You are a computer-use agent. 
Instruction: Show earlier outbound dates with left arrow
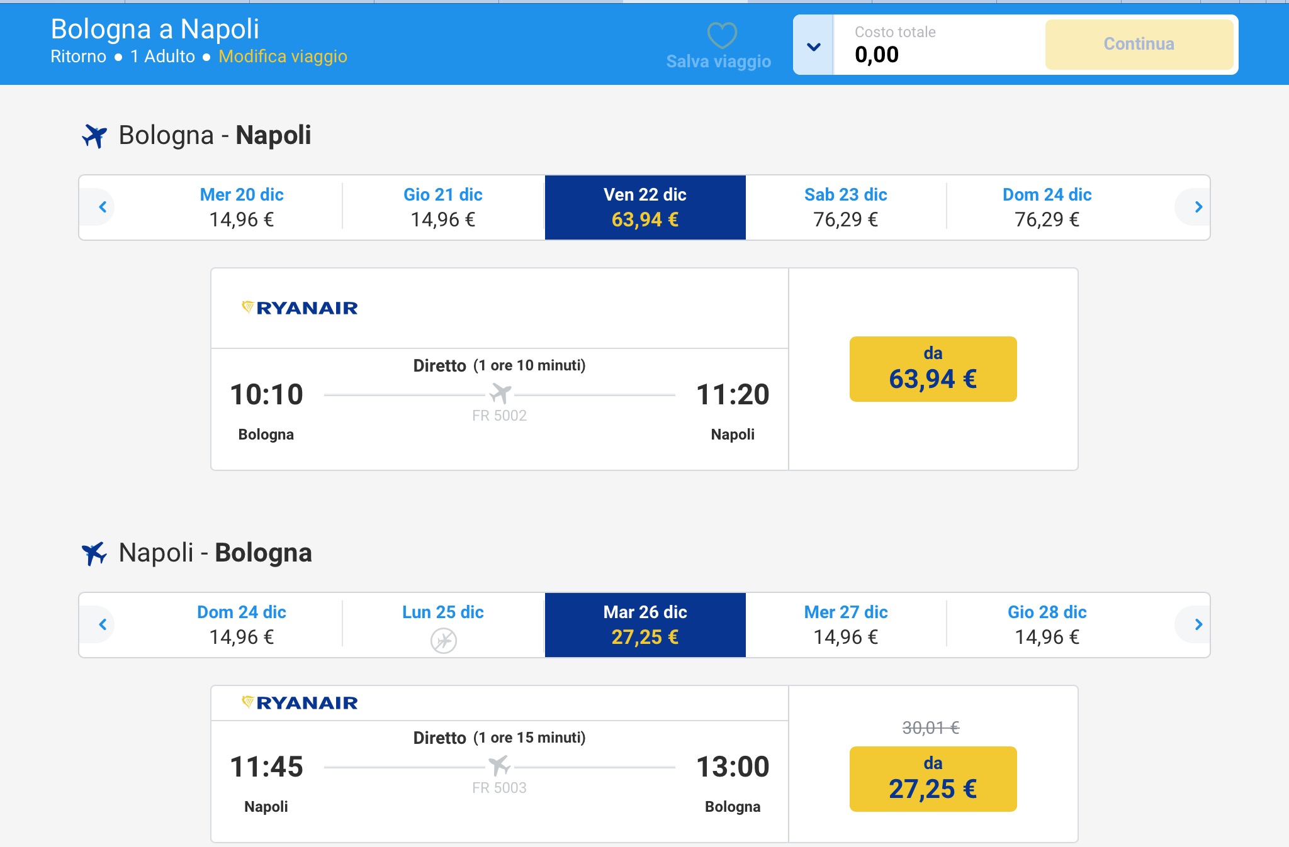click(x=103, y=207)
